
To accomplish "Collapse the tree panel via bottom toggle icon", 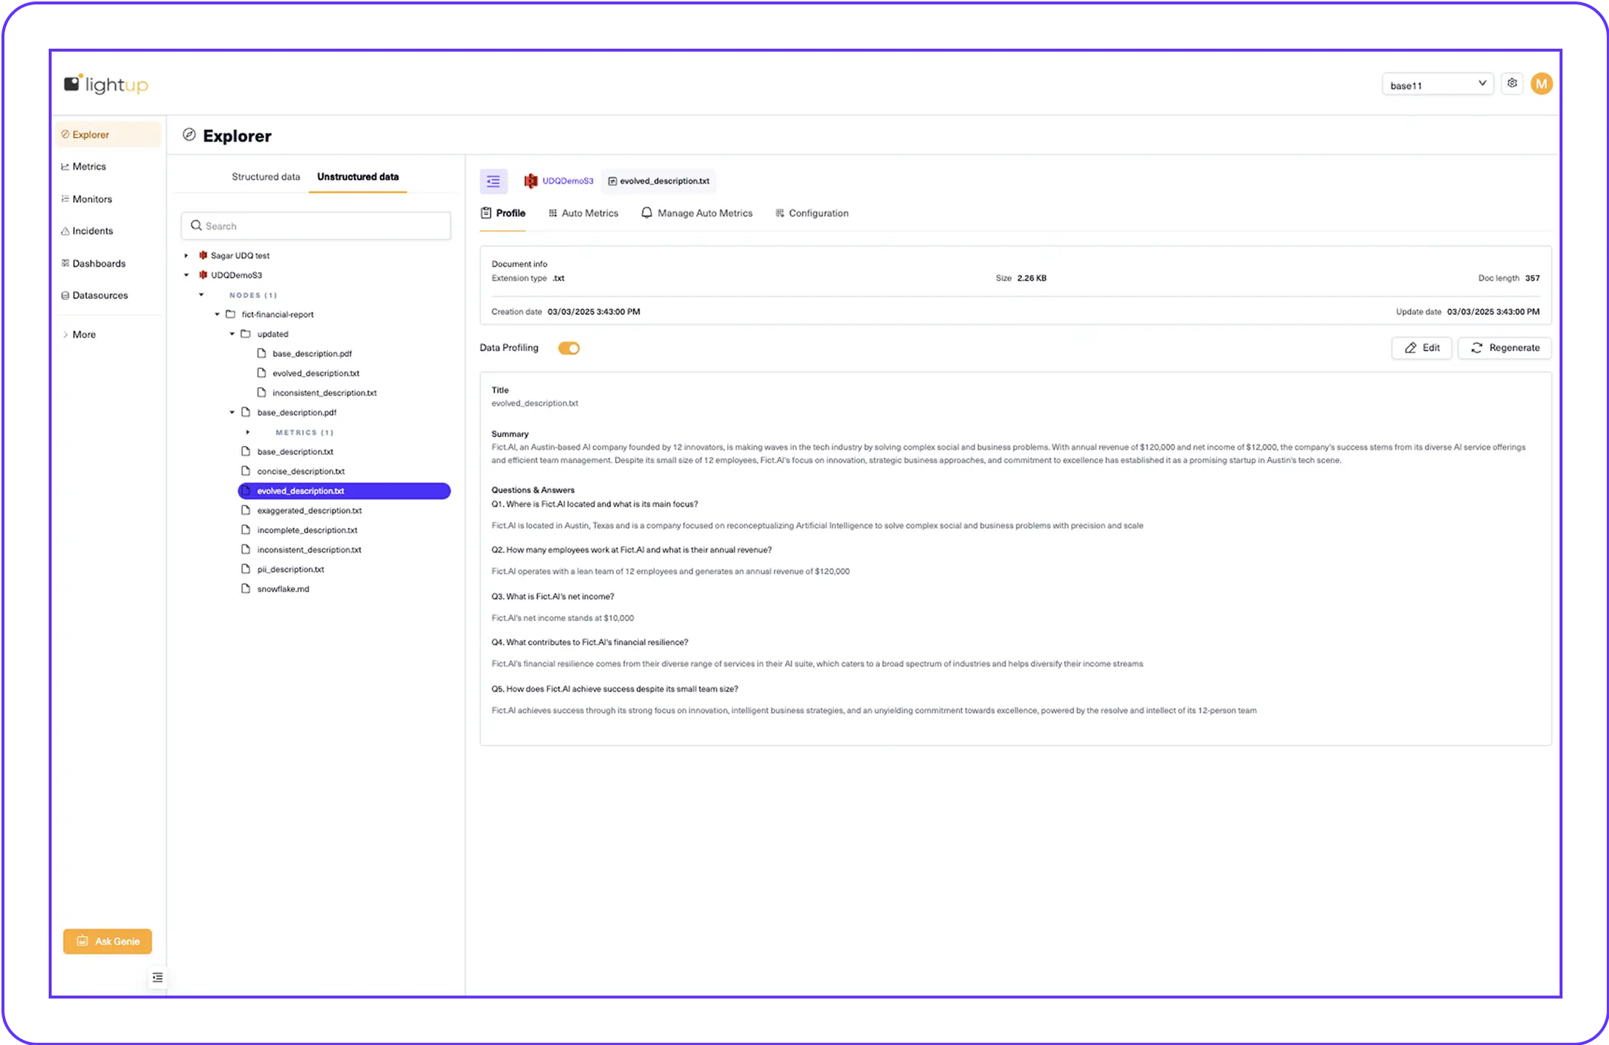I will click(157, 977).
